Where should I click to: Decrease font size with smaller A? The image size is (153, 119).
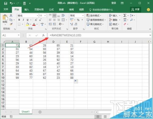coord(40,20)
